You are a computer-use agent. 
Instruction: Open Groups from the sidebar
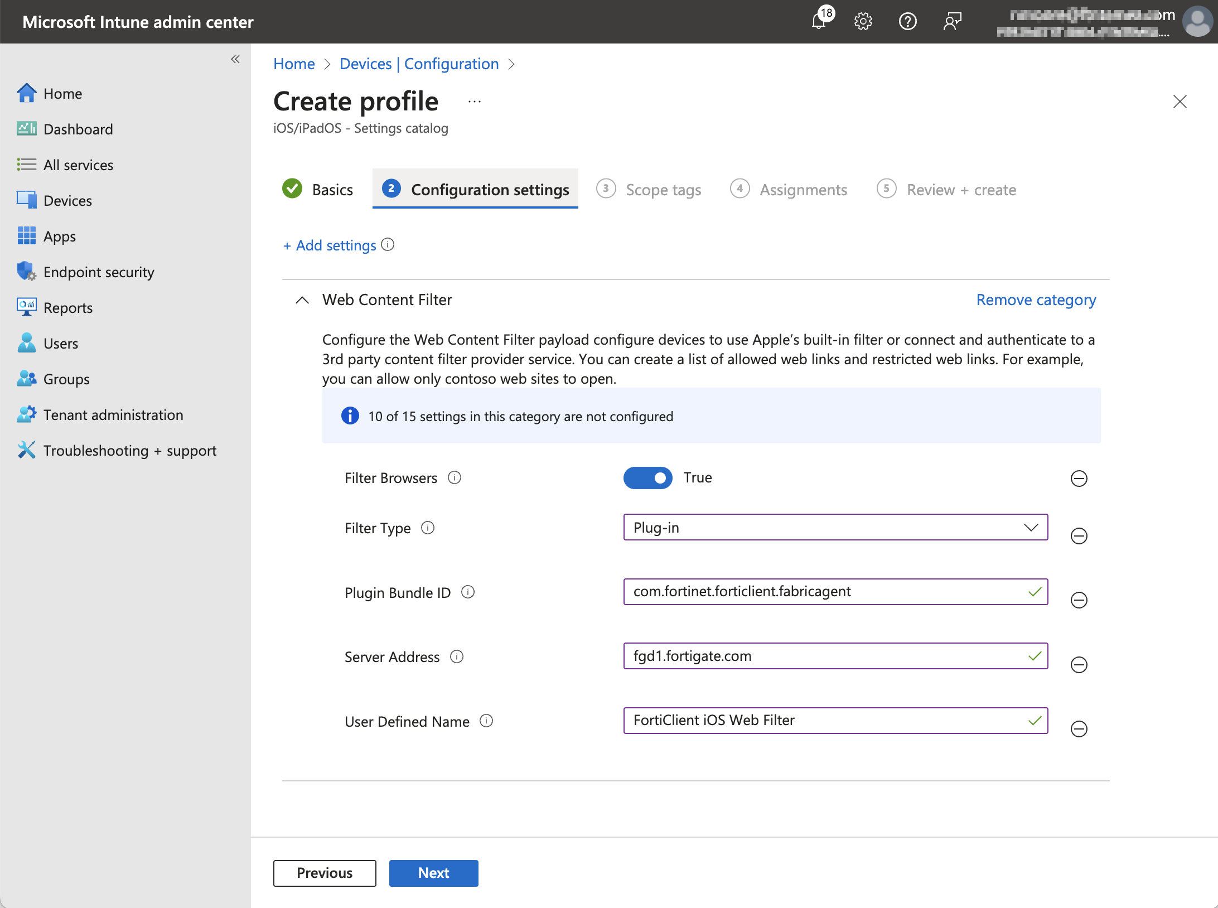(65, 379)
